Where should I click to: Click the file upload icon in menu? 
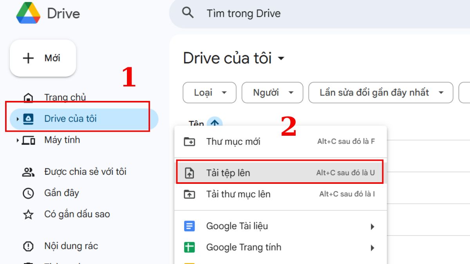(190, 173)
